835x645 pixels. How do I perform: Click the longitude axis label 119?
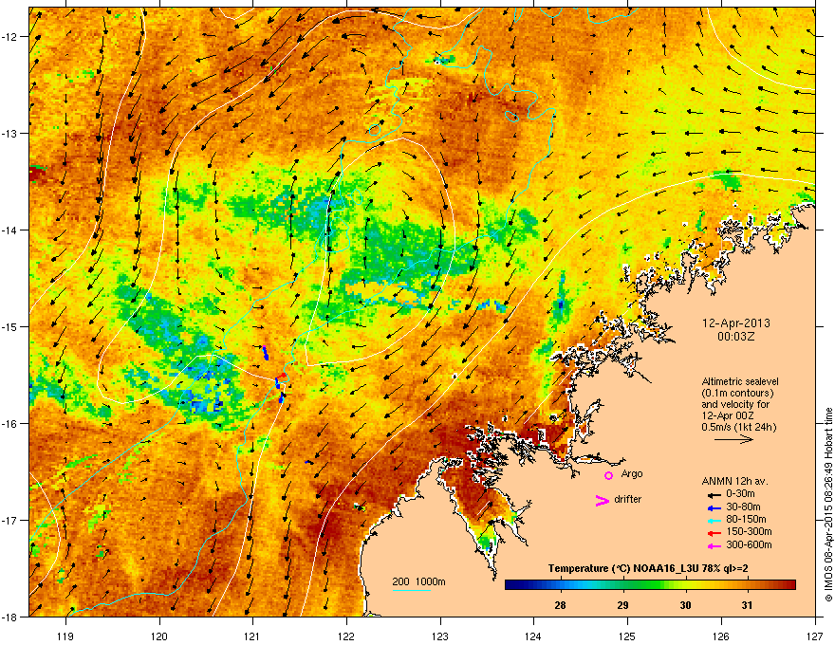pos(65,636)
